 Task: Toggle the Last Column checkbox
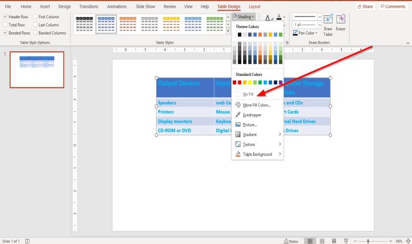pos(35,25)
